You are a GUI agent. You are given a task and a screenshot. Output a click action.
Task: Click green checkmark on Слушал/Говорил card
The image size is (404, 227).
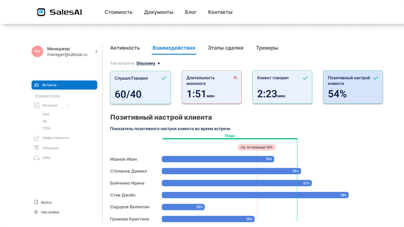[x=164, y=78]
